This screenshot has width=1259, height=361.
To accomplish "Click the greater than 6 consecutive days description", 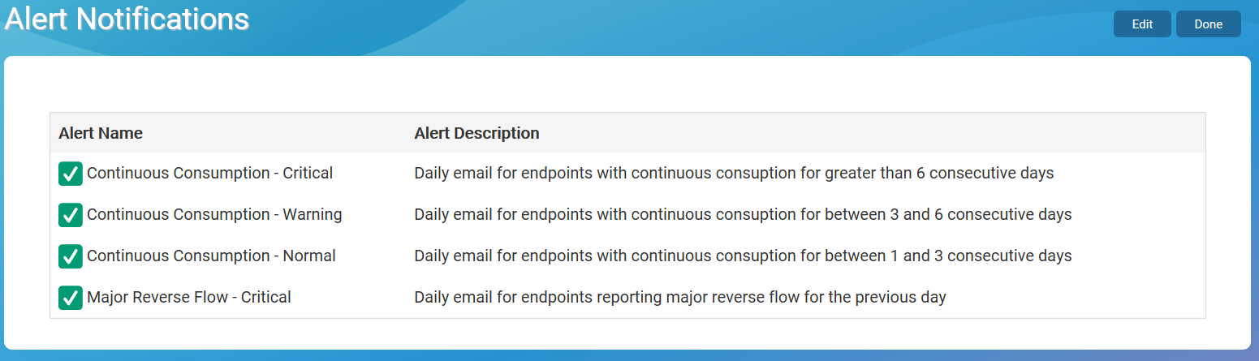I will pyautogui.click(x=734, y=173).
